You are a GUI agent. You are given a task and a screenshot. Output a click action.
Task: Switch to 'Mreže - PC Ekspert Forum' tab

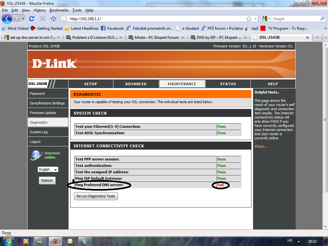[x=156, y=37]
